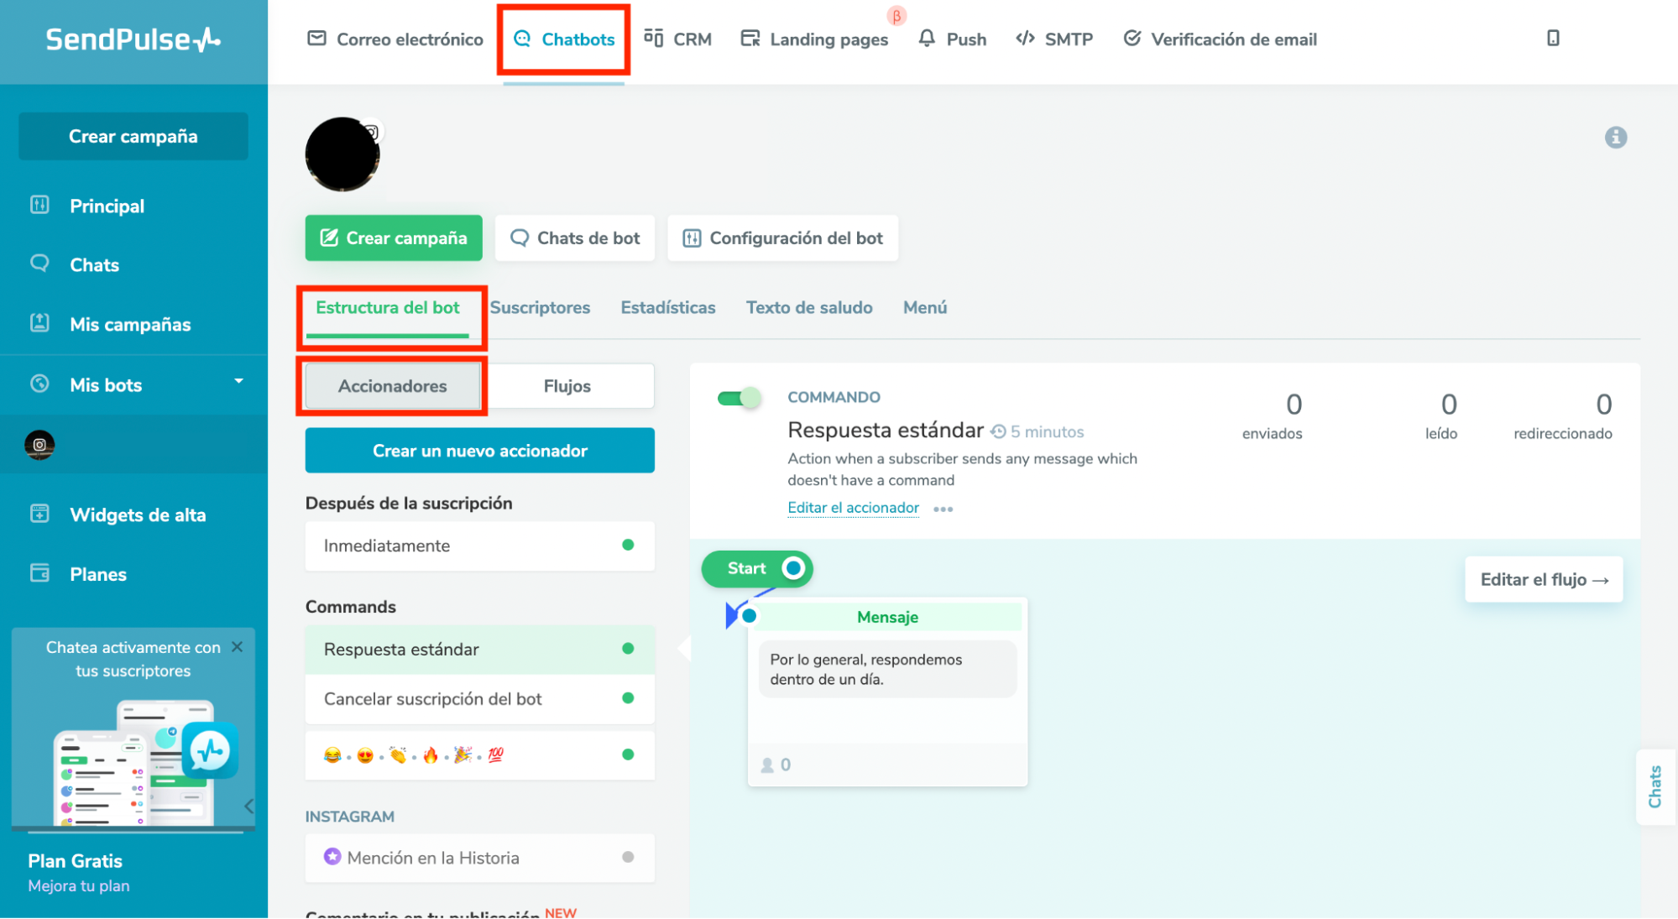Open Mis campañas in the sidebar
The image size is (1678, 919).
(130, 324)
